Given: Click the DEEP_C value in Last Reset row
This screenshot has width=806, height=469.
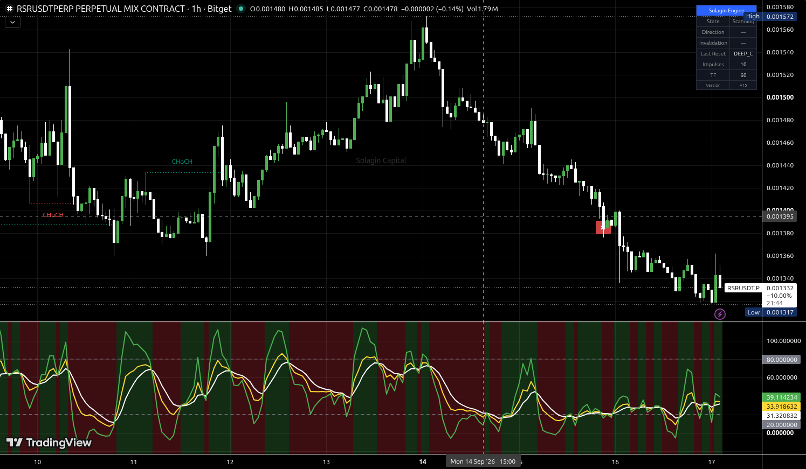Looking at the screenshot, I should [743, 54].
